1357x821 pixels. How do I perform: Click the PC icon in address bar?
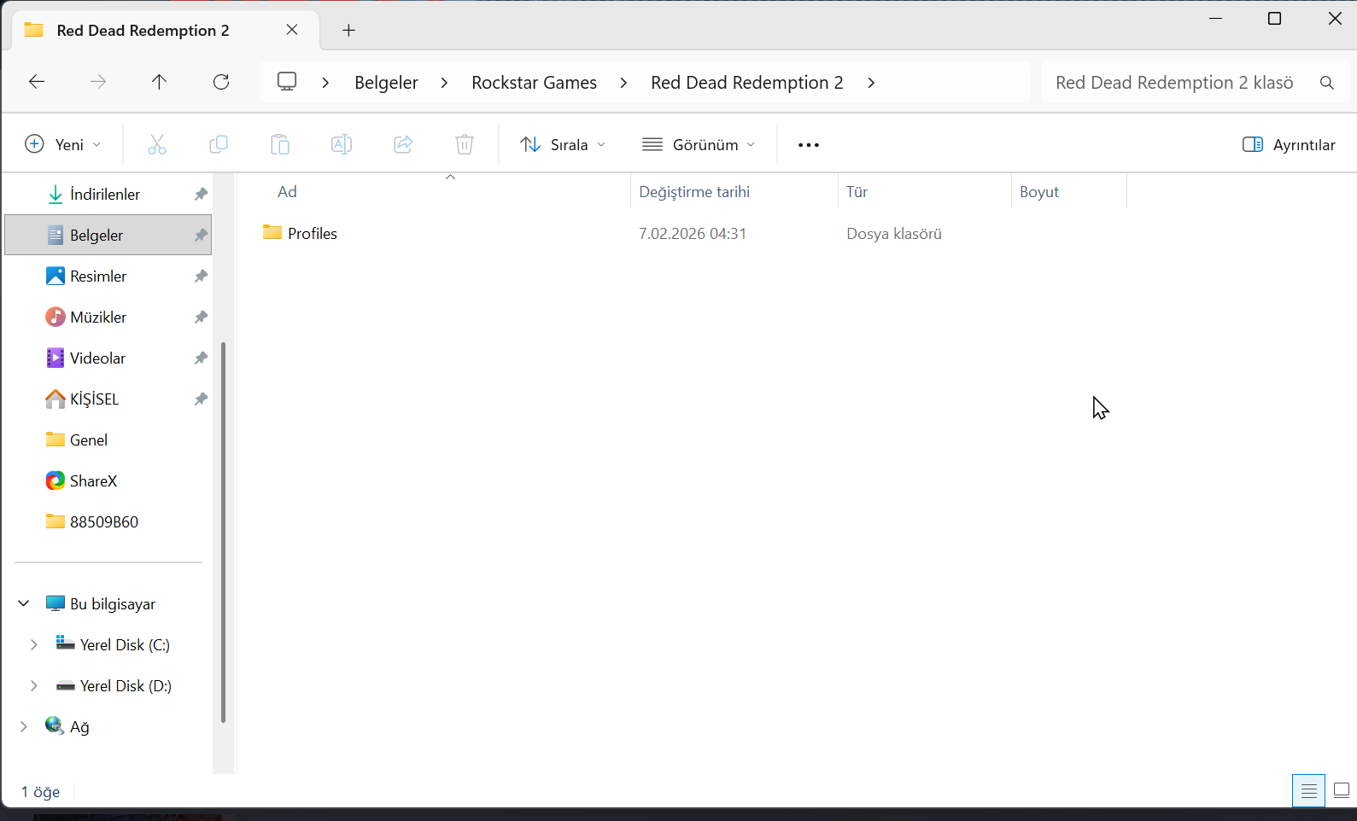click(287, 82)
